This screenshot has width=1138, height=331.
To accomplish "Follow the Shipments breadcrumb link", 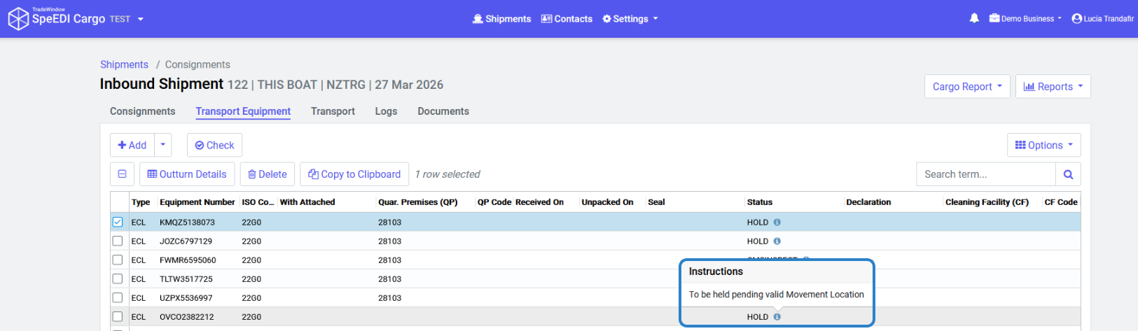I will pyautogui.click(x=124, y=64).
